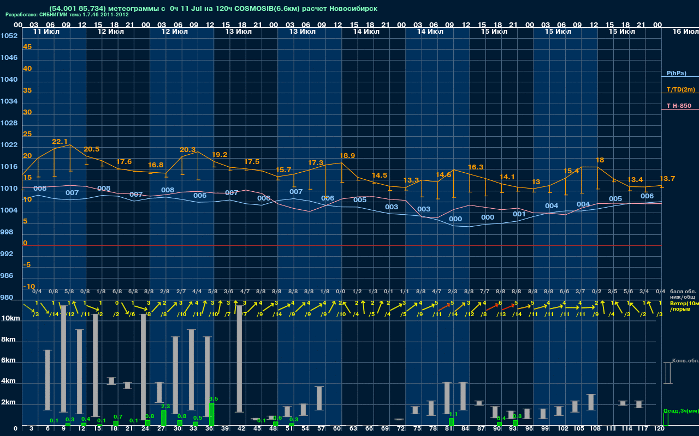The height and width of the screenshot is (436, 699).
Task: Click the 13.3 temperature label
Action: (411, 180)
